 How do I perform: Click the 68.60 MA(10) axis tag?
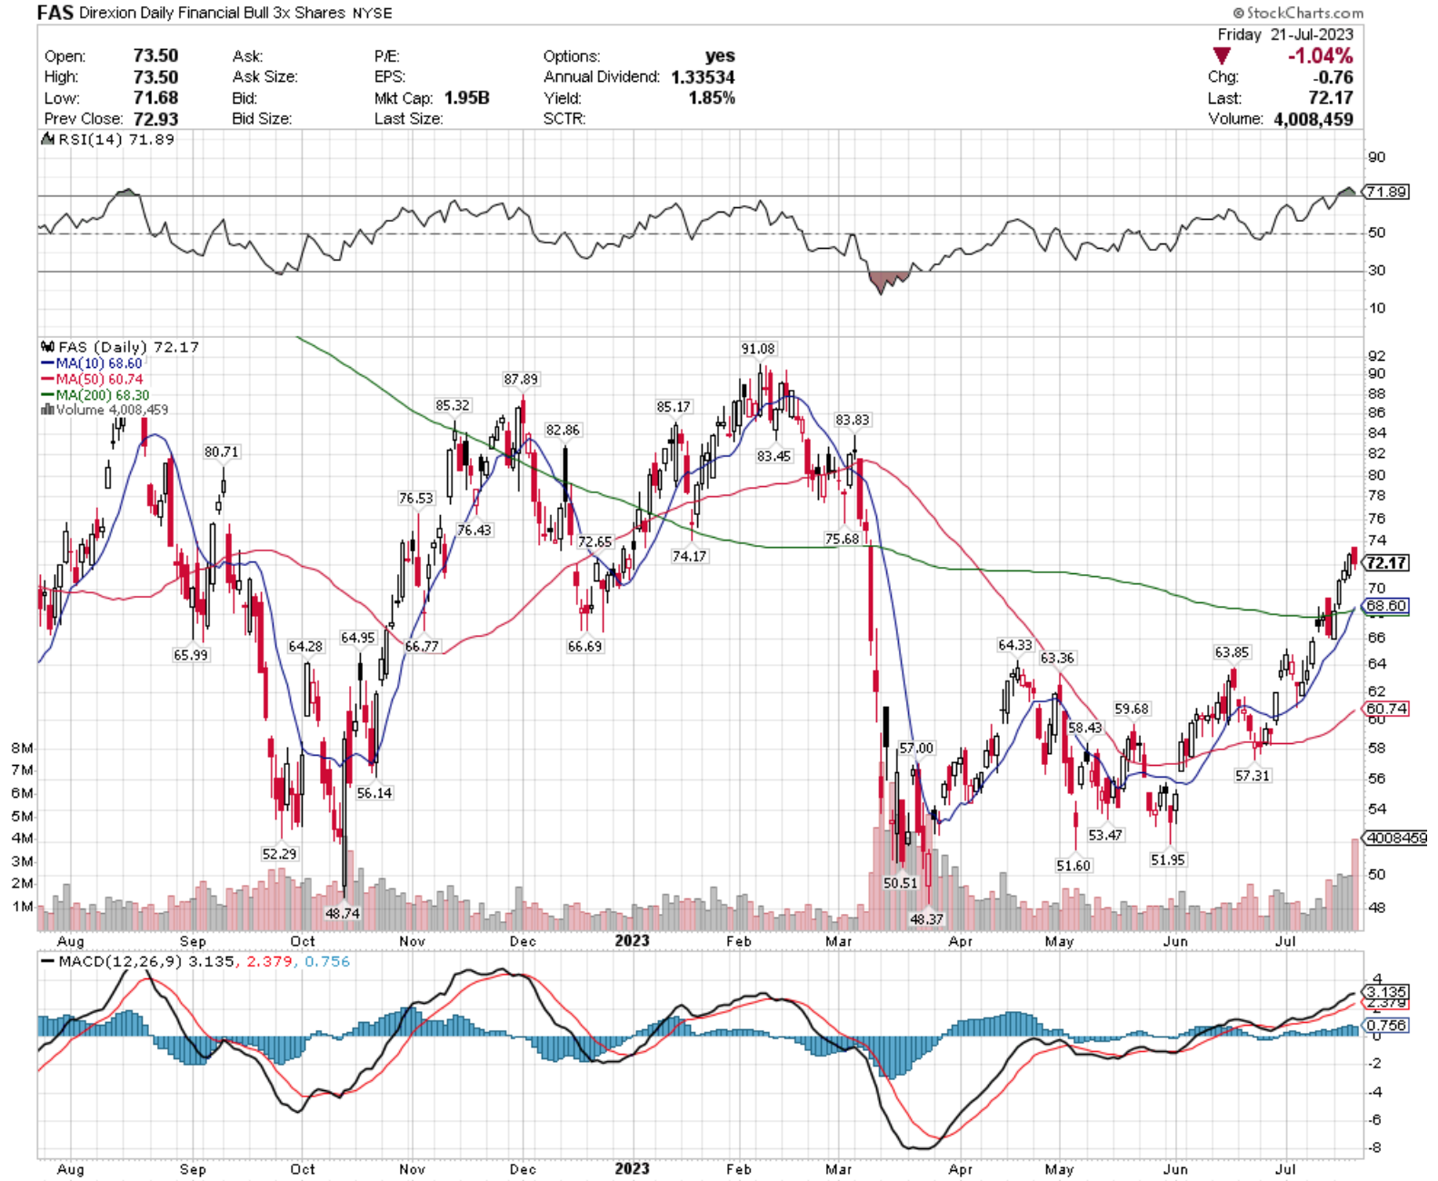tap(1387, 606)
